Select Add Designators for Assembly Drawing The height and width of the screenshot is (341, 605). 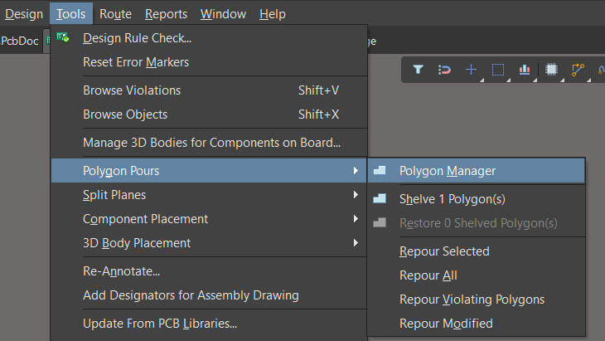click(209, 295)
